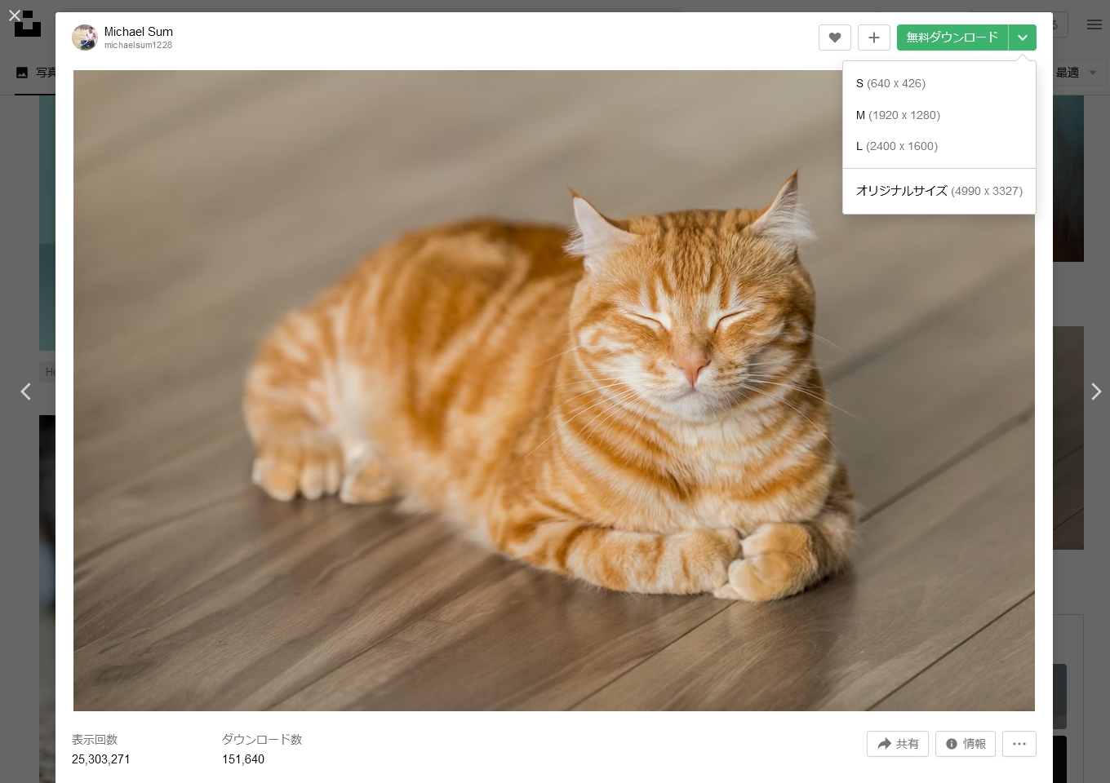Image resolution: width=1110 pixels, height=783 pixels.
Task: Go to next photo with right chevron
Action: point(1096,392)
